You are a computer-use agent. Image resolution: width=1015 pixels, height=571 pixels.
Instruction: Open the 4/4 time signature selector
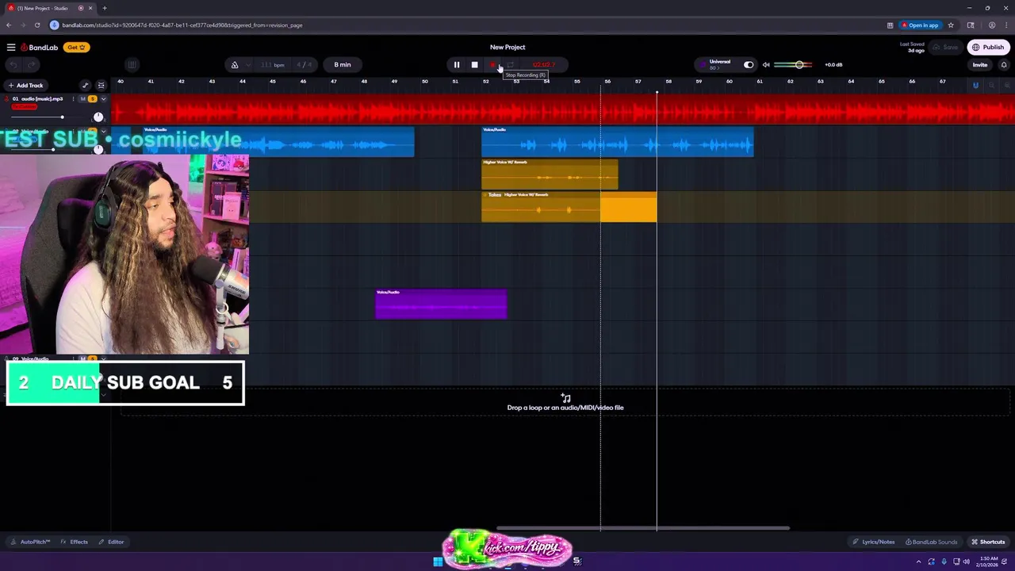tap(304, 65)
